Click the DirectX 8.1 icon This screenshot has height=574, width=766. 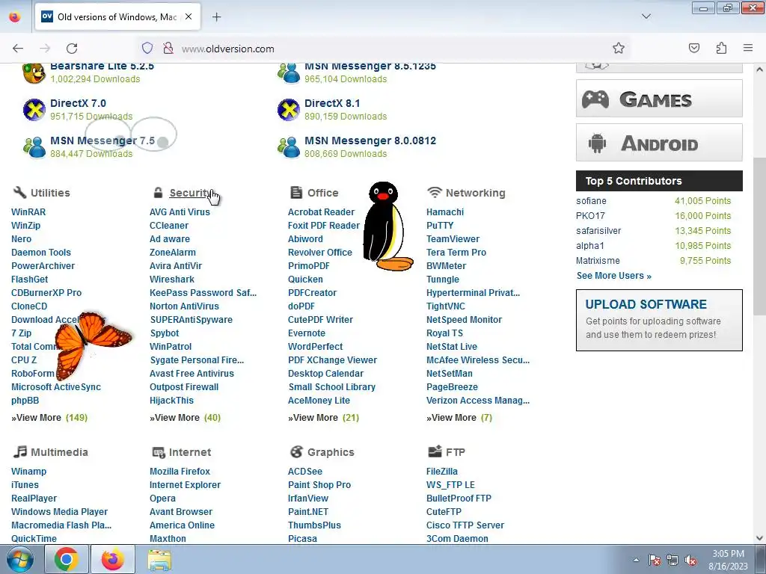point(289,110)
